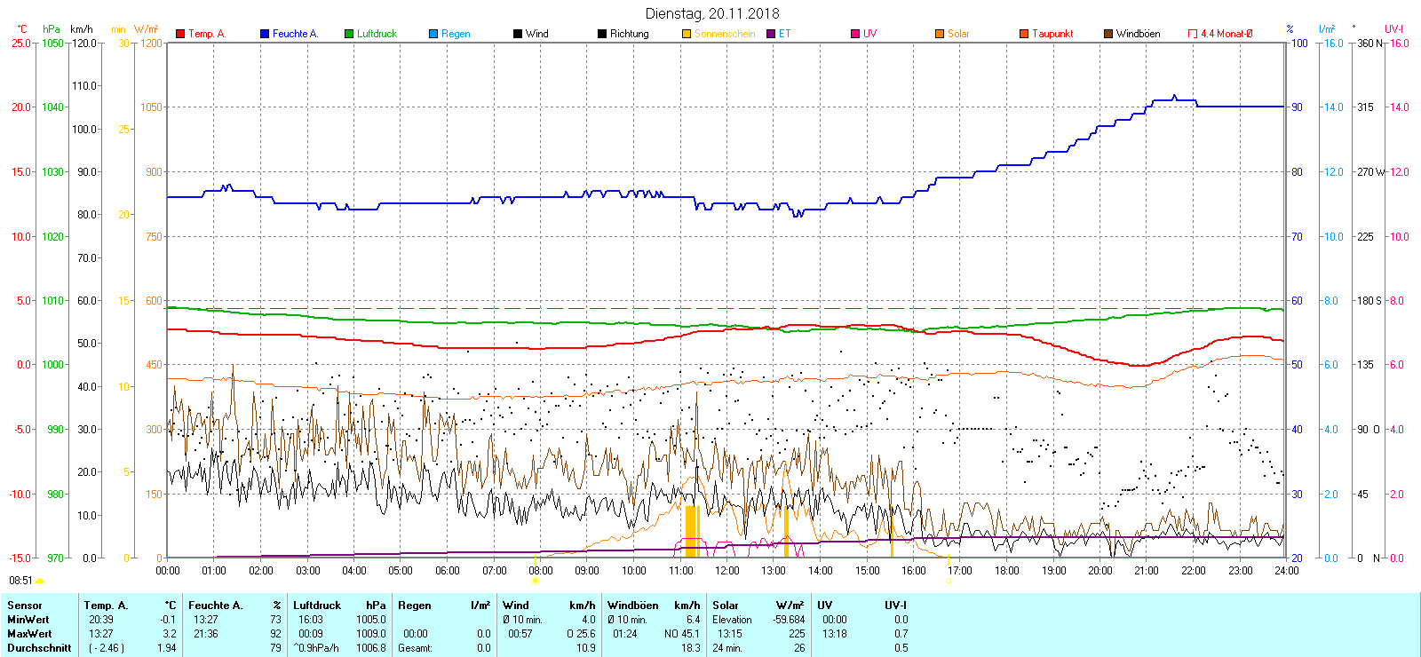Click the 12:00 time axis label
Viewport: 1421px width, 657px height.
pyautogui.click(x=727, y=571)
